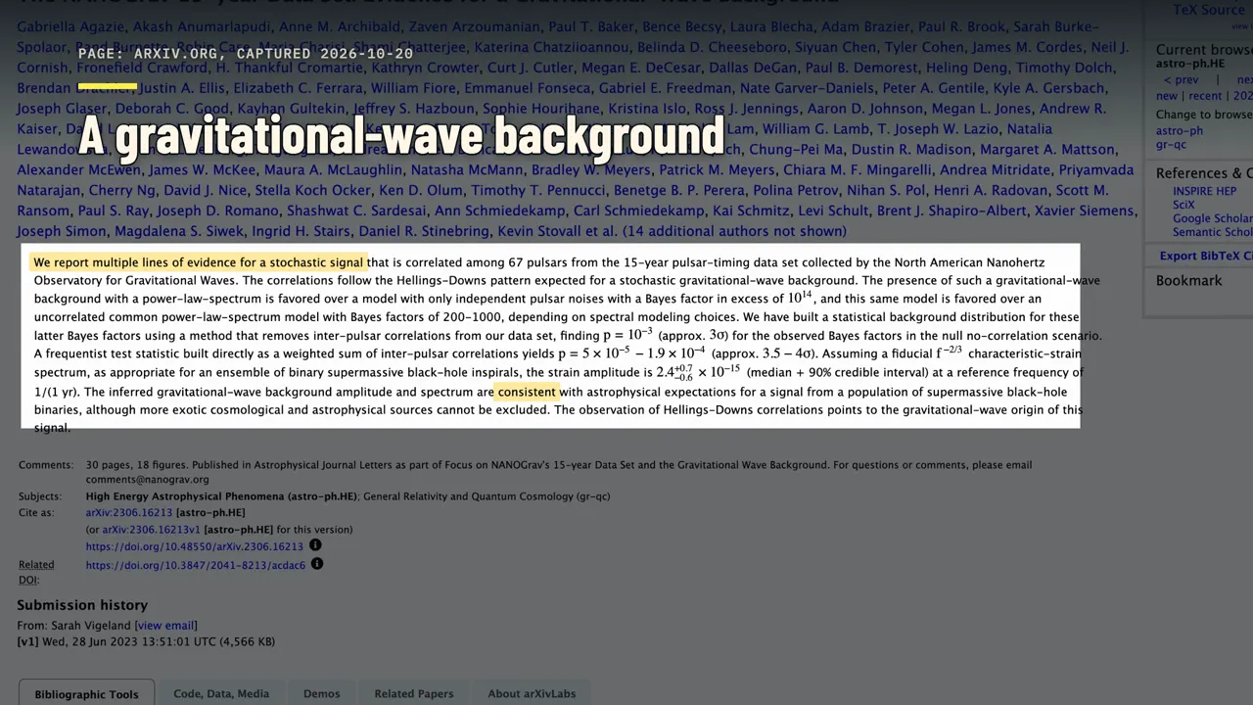Click author Chiara M. F. Mingarelli
The height and width of the screenshot is (705, 1253).
pyautogui.click(x=858, y=169)
